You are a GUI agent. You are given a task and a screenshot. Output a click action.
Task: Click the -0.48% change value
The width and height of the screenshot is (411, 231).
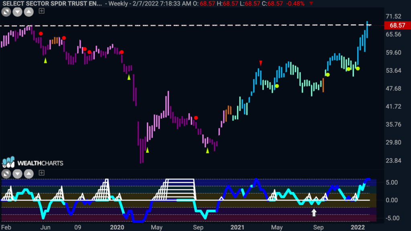click(295, 4)
